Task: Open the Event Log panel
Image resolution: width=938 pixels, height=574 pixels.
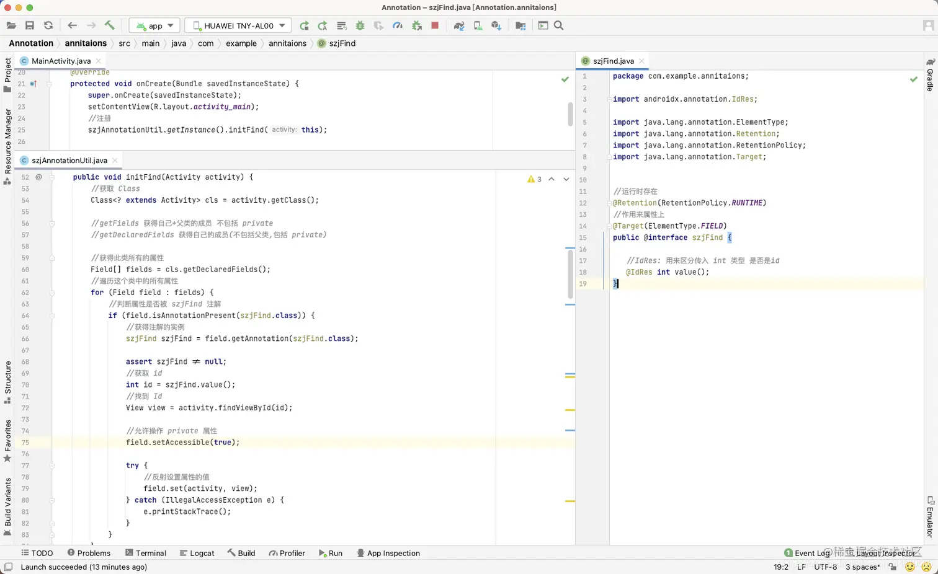Action: coord(806,553)
